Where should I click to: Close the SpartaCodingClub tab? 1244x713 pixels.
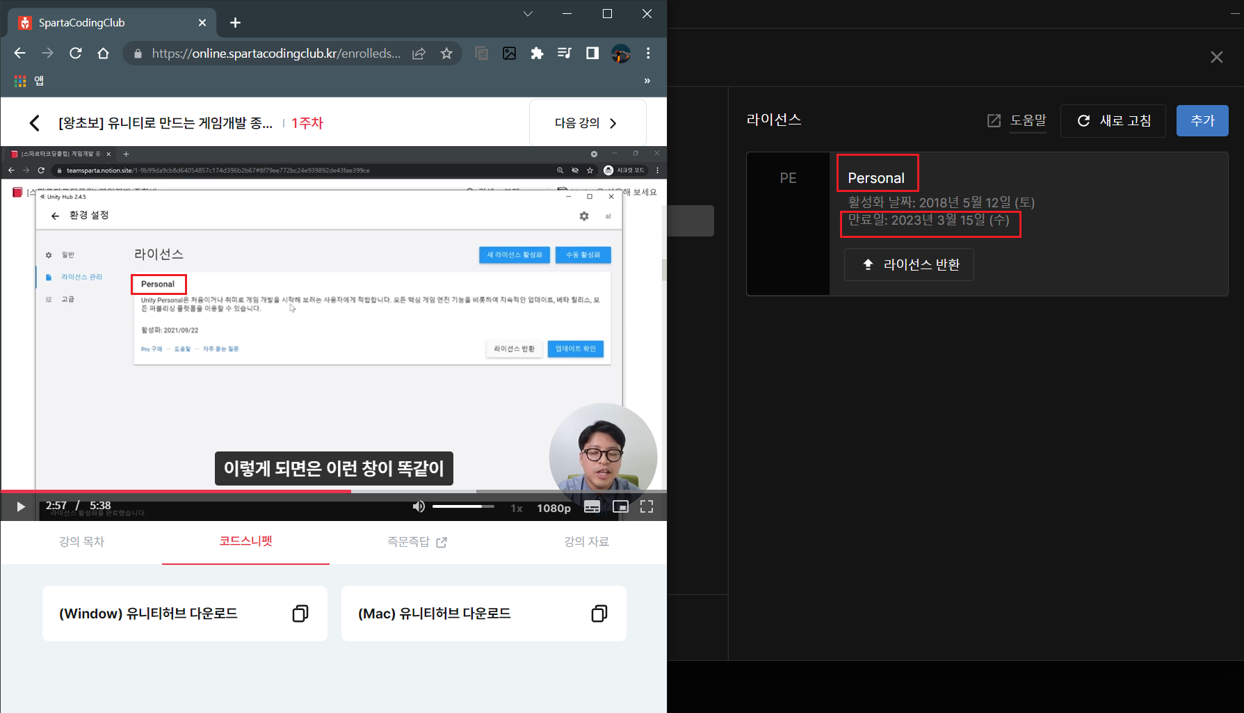pyautogui.click(x=202, y=23)
